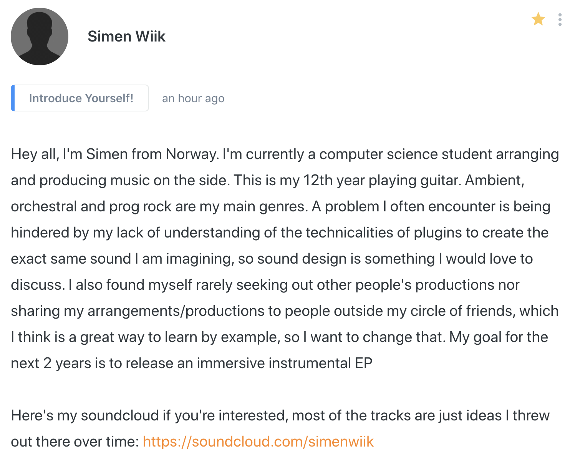Open Simen Wiik's profile avatar

pos(40,37)
